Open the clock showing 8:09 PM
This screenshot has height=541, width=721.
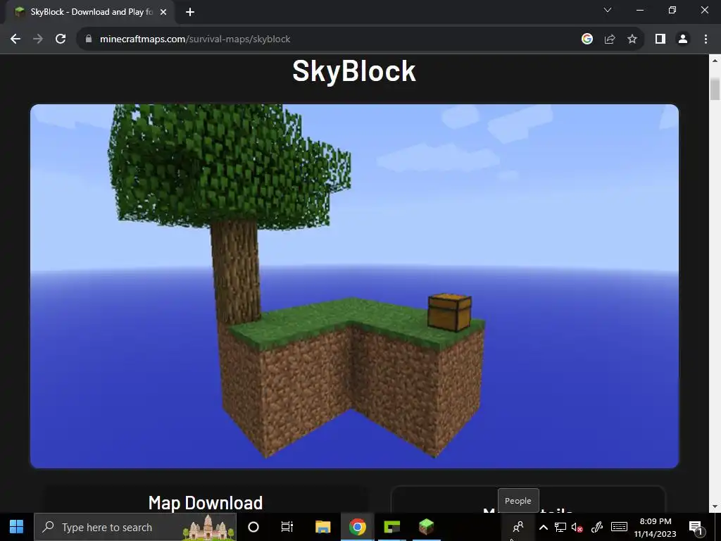coord(656,527)
